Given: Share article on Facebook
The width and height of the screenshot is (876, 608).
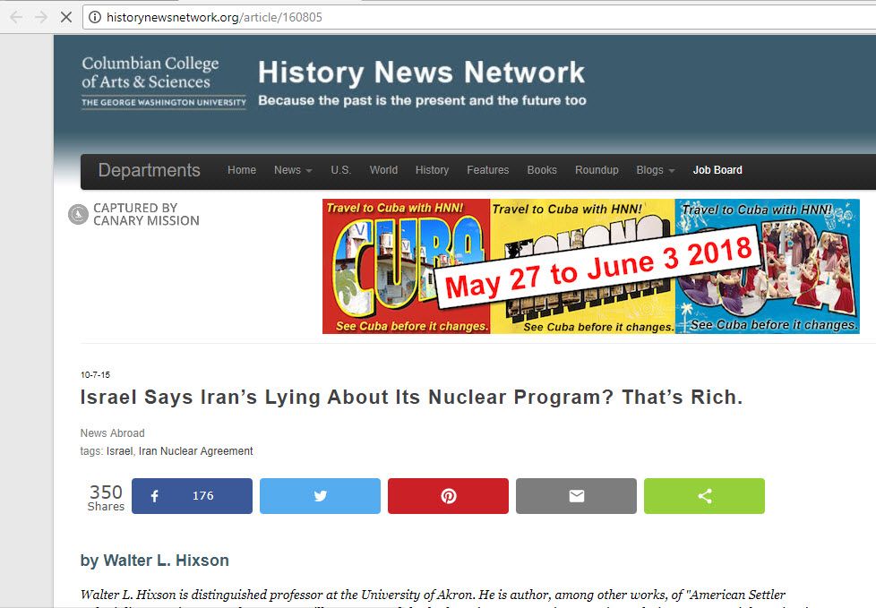Looking at the screenshot, I should click(x=192, y=496).
